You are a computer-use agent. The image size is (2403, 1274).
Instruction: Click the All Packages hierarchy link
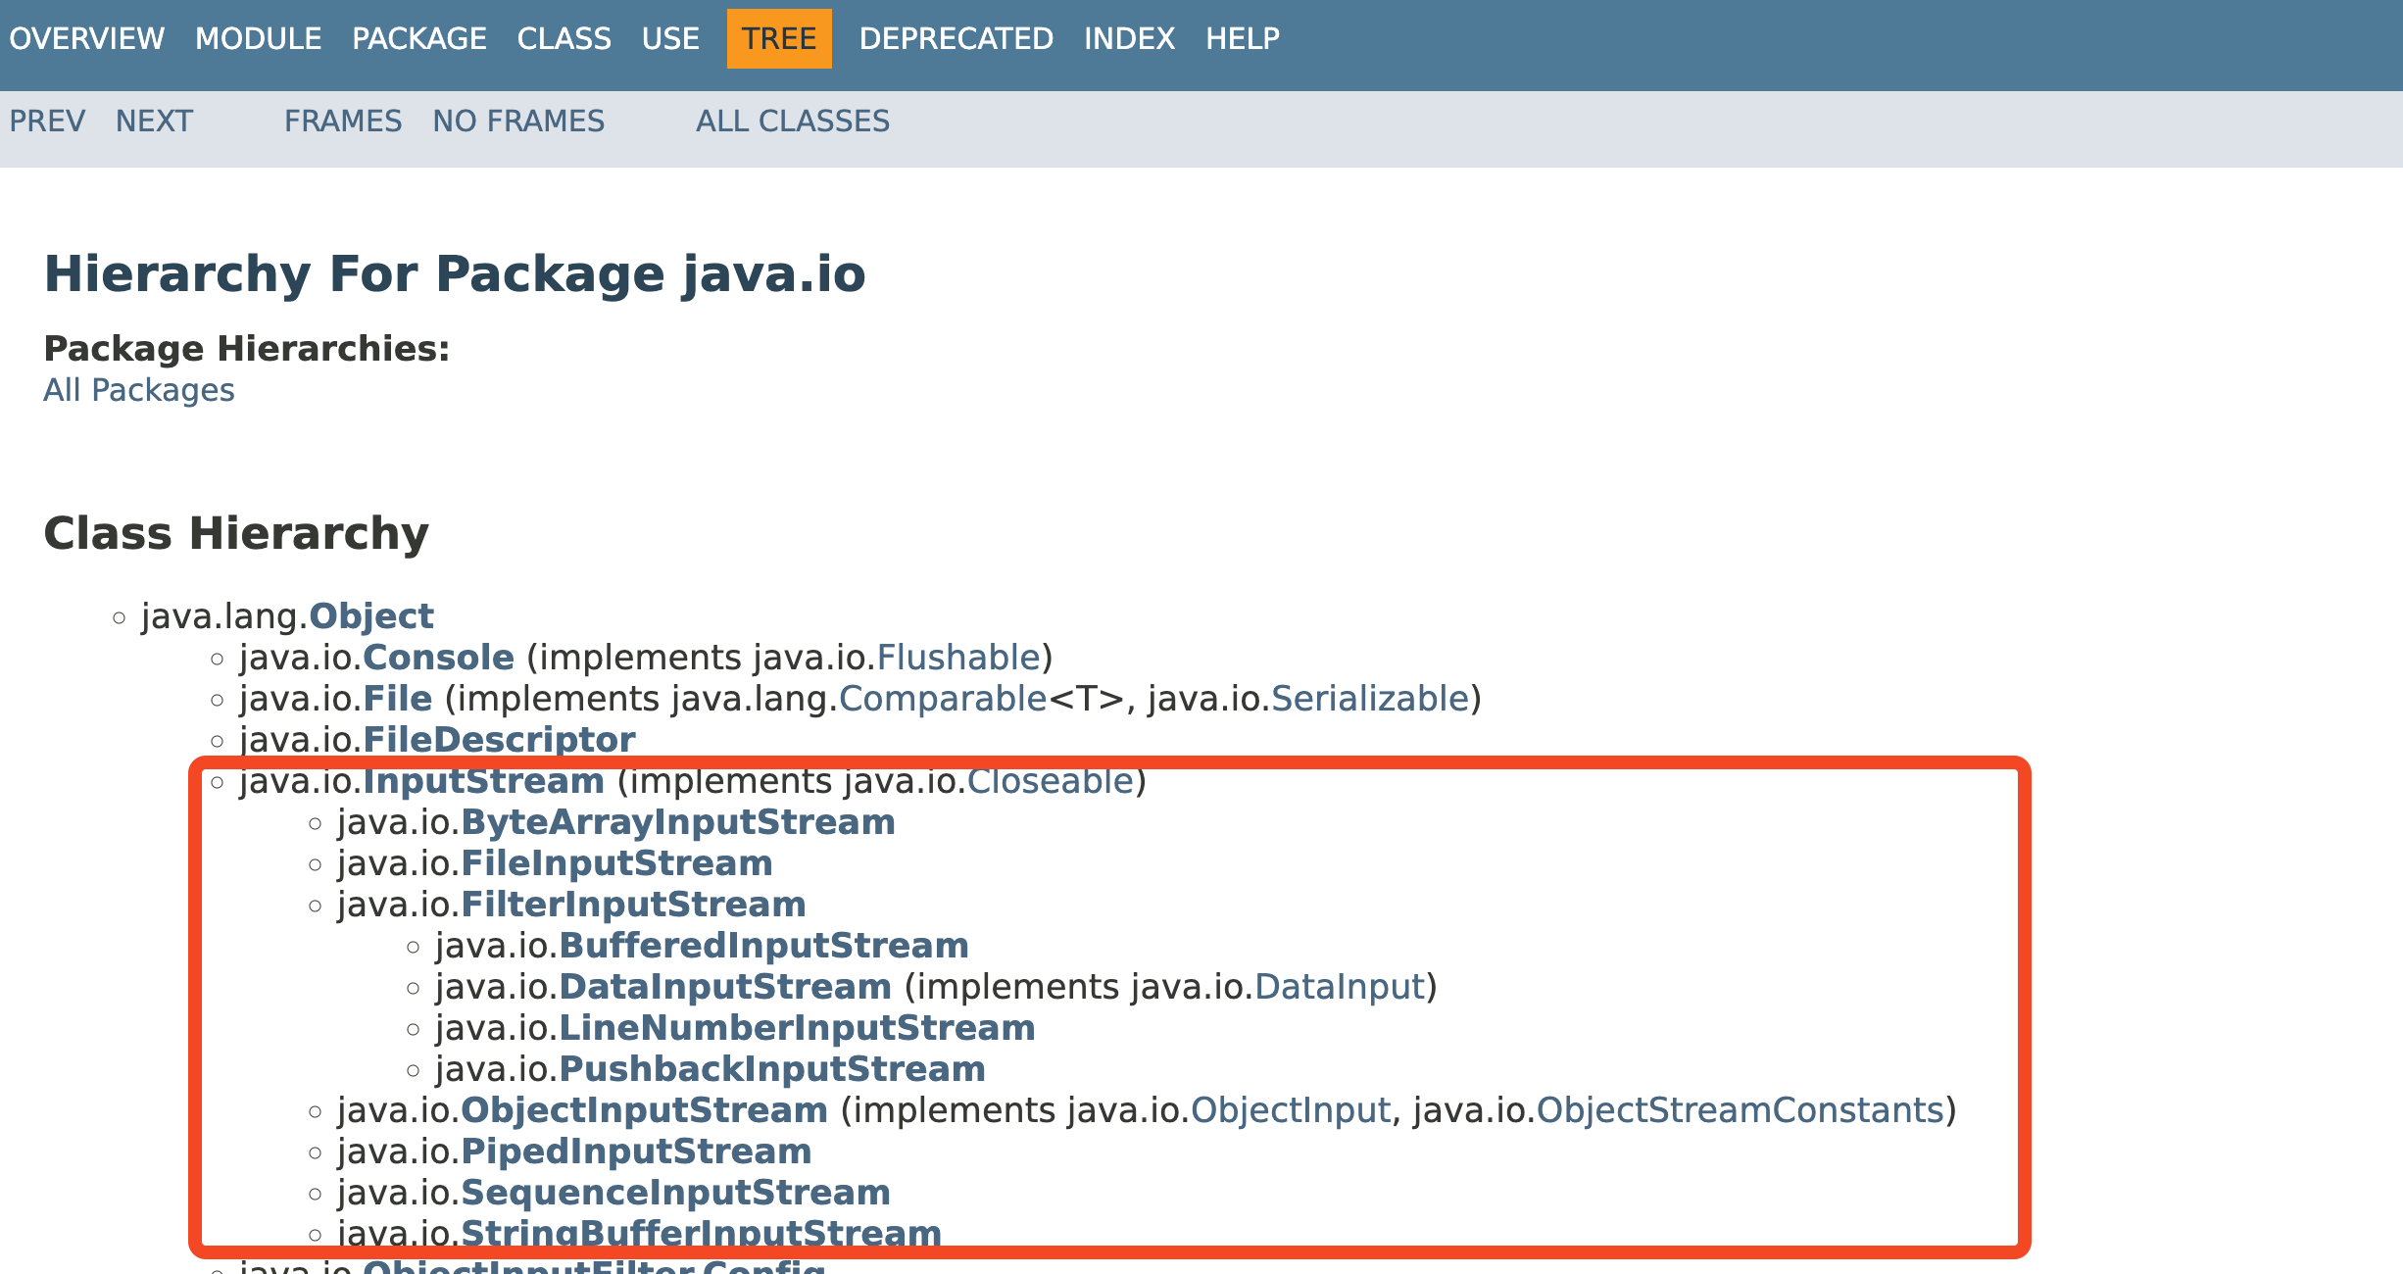pyautogui.click(x=138, y=390)
